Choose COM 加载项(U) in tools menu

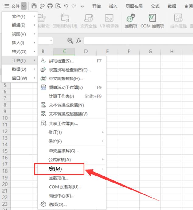[72, 187]
